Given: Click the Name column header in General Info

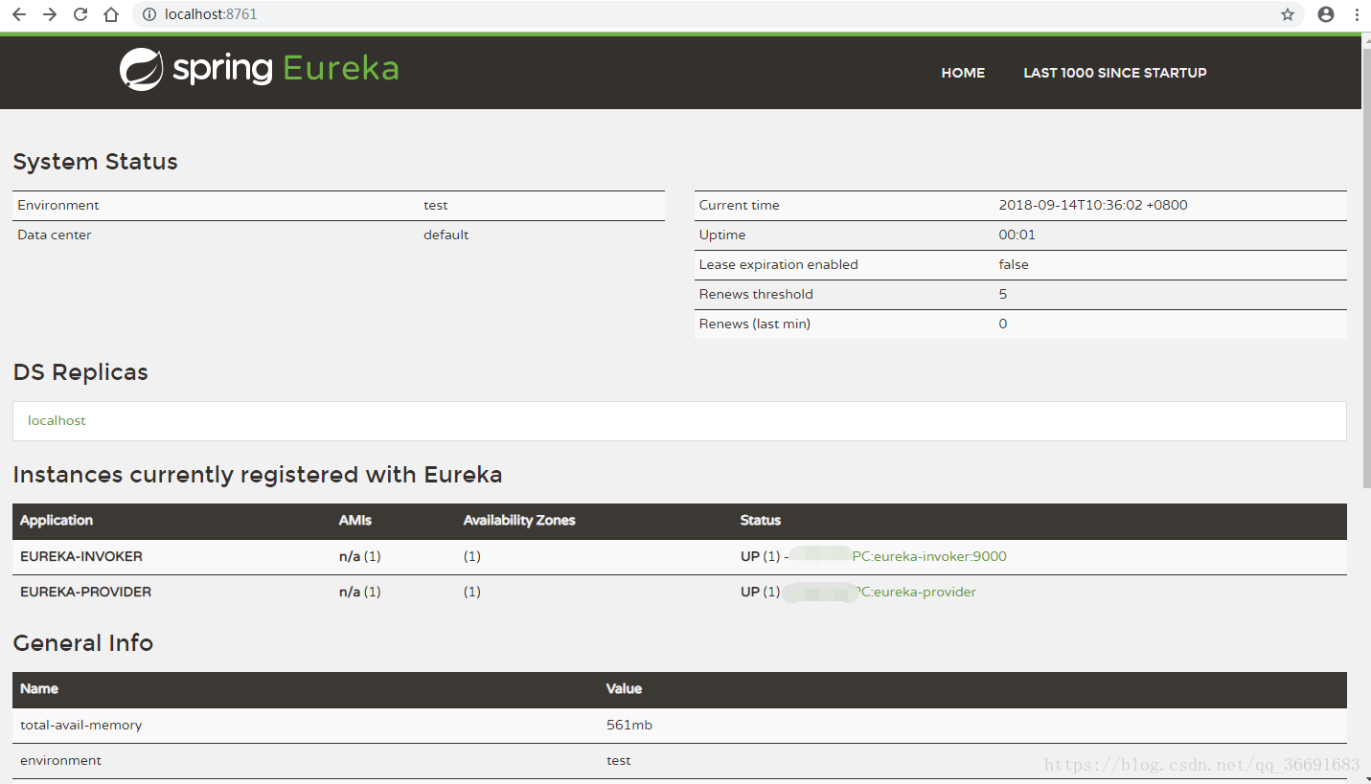Looking at the screenshot, I should [39, 688].
